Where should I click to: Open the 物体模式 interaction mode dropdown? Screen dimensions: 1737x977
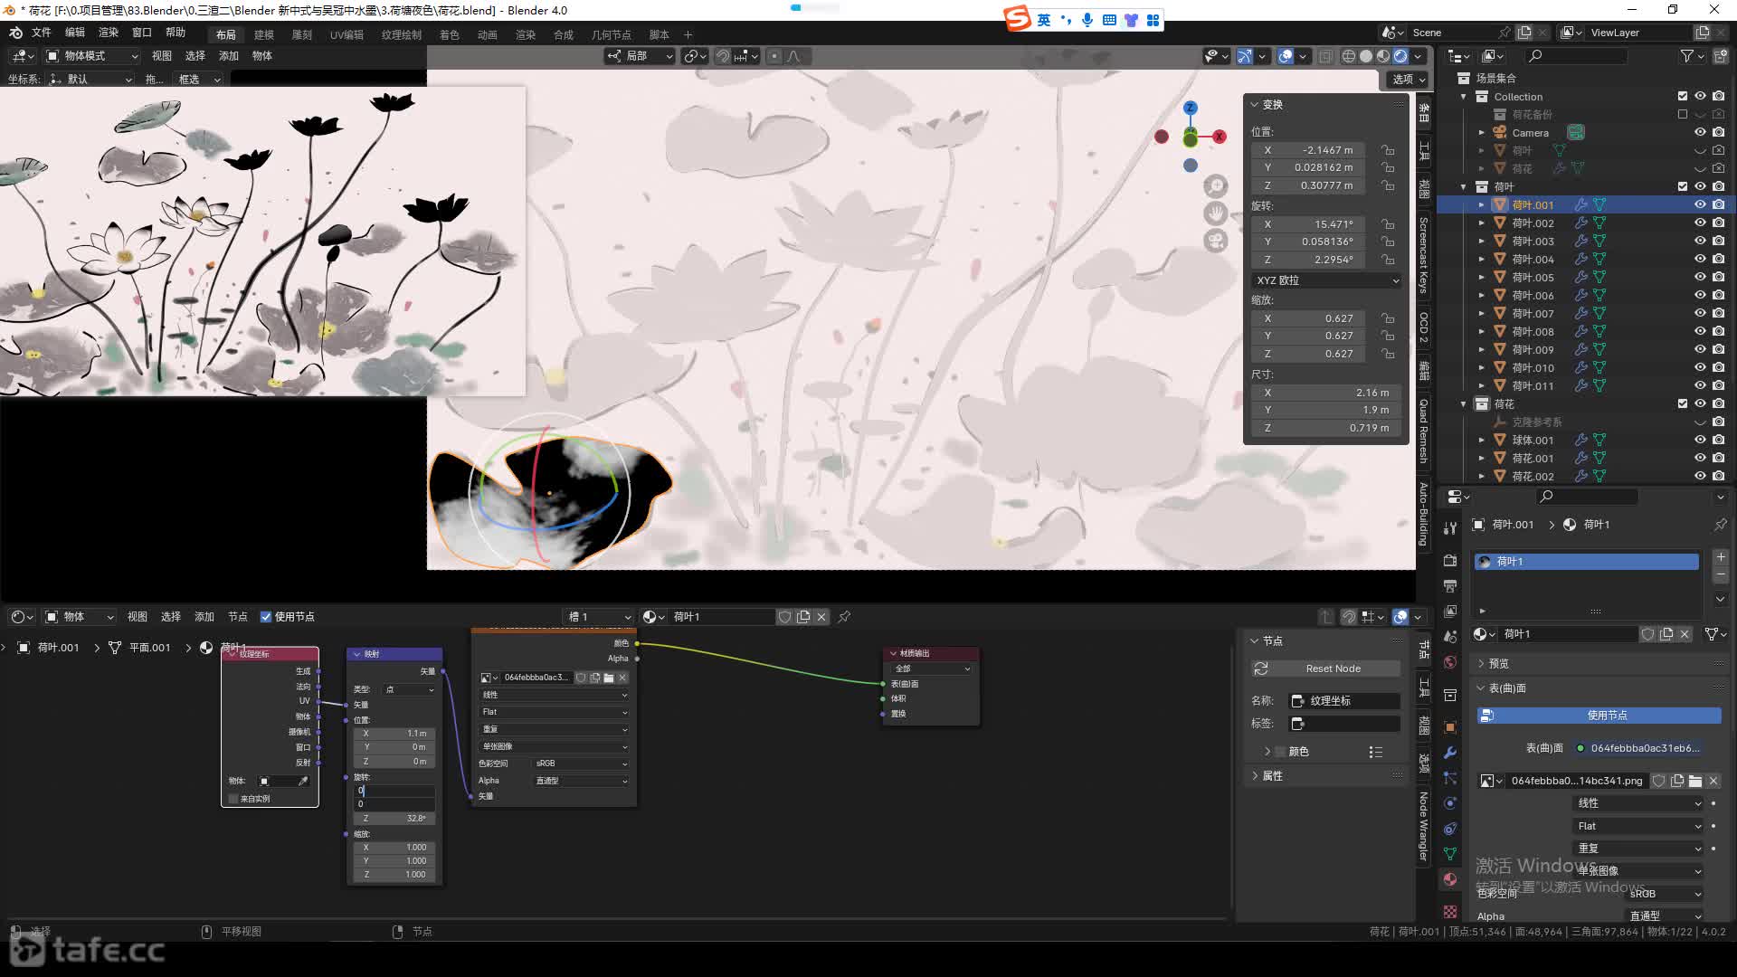92,56
